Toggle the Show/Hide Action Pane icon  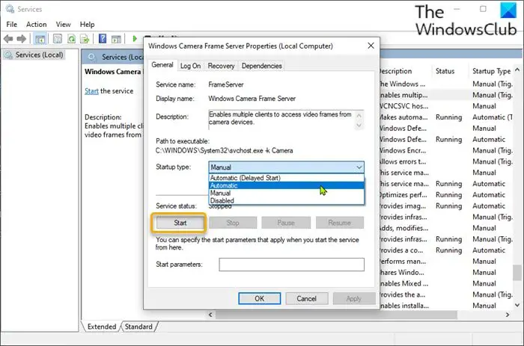coord(116,39)
